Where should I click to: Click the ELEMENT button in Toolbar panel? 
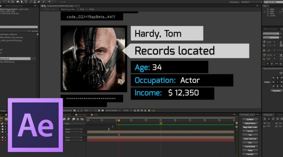pos(250,119)
